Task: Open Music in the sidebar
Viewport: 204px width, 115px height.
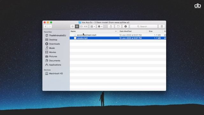Action: click(x=50, y=48)
